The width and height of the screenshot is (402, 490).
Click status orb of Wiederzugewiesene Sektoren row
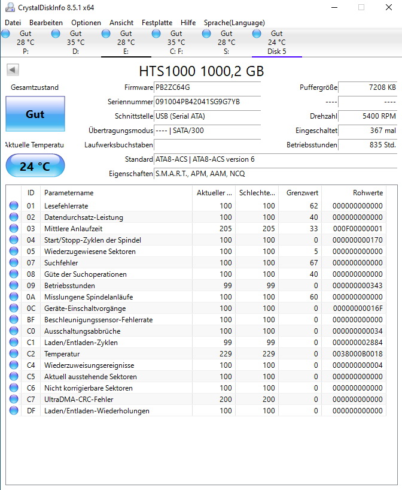click(x=14, y=251)
